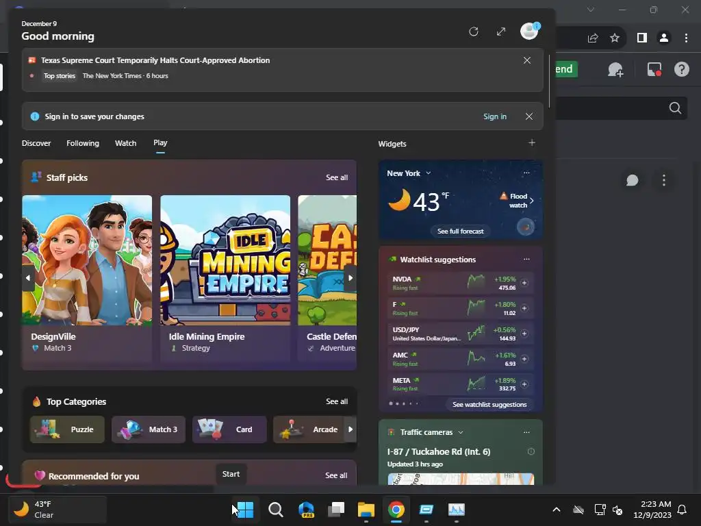Click See full forecast
The image size is (701, 526).
click(x=461, y=231)
